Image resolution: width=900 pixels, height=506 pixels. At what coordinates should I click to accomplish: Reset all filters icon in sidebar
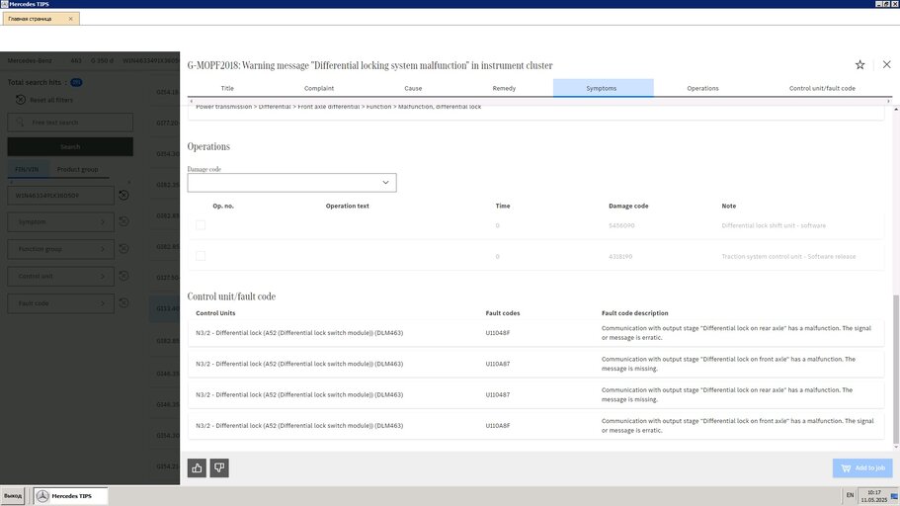[21, 100]
